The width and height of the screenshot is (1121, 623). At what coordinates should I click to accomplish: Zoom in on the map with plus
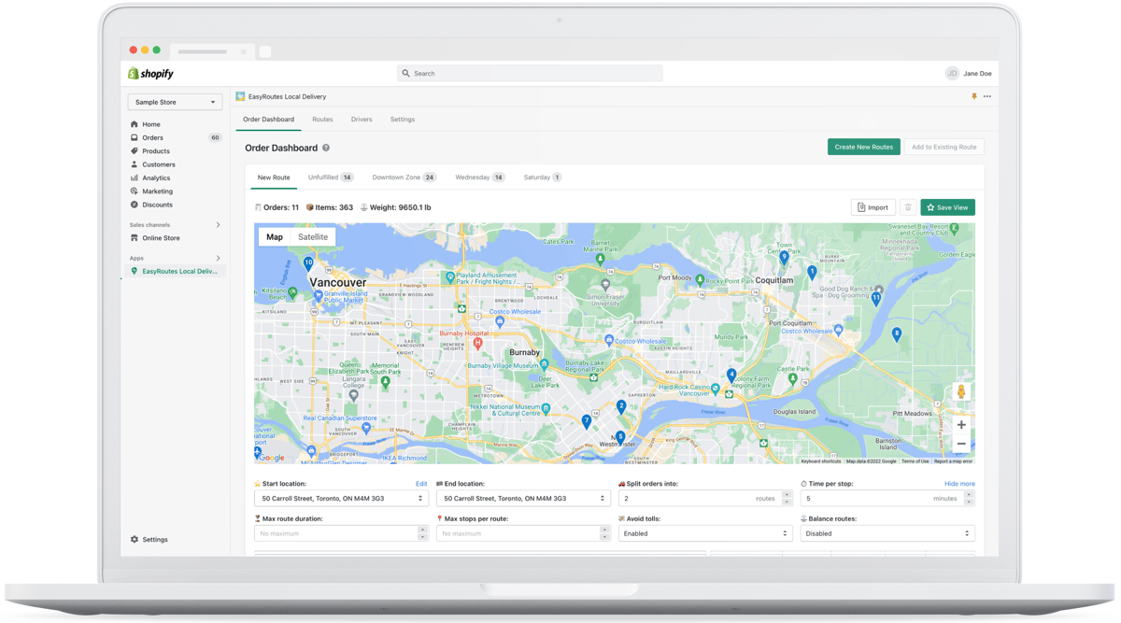(x=961, y=425)
